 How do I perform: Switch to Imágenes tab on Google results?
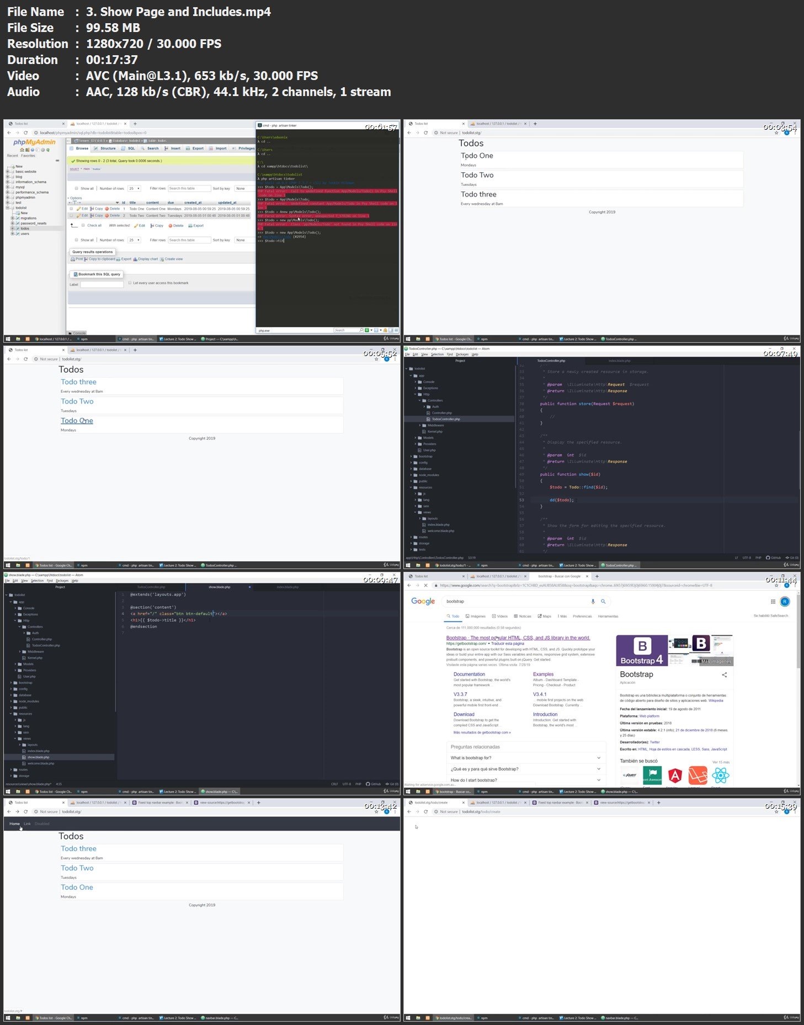pos(476,616)
